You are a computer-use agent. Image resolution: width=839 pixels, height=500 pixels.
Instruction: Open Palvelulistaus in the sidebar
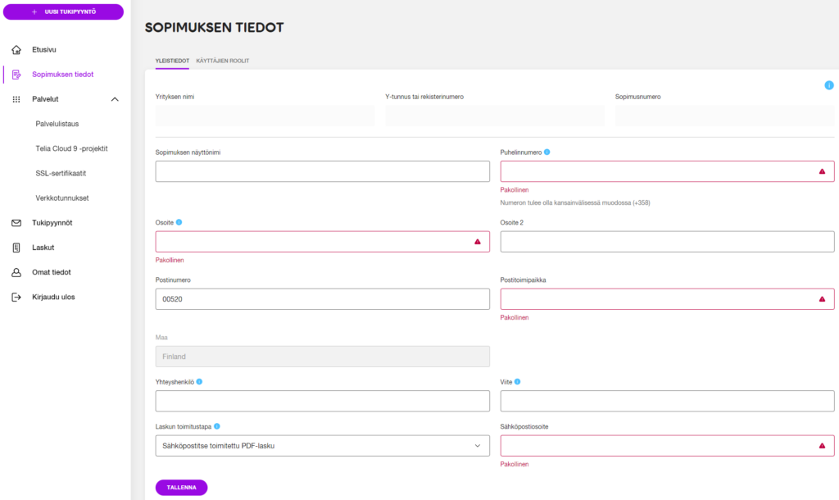point(57,124)
